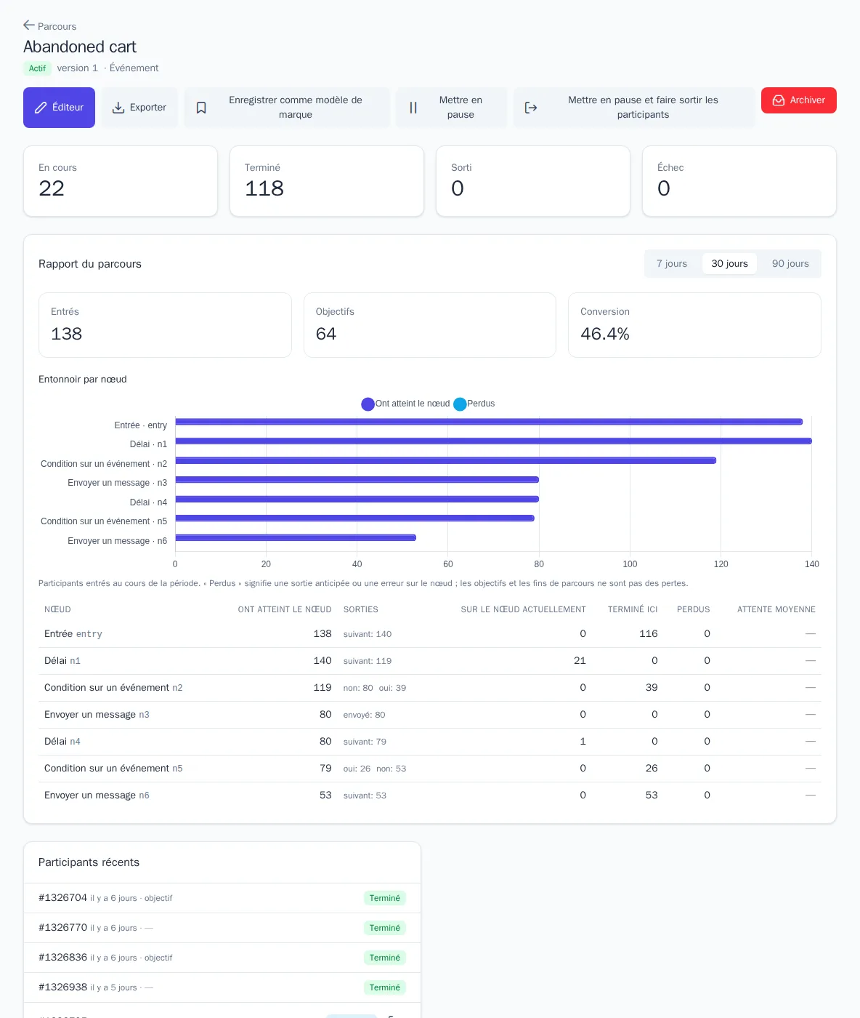Screen dimensions: 860x1018
Task: Click the Terminé card value 118
Action: coord(264,188)
